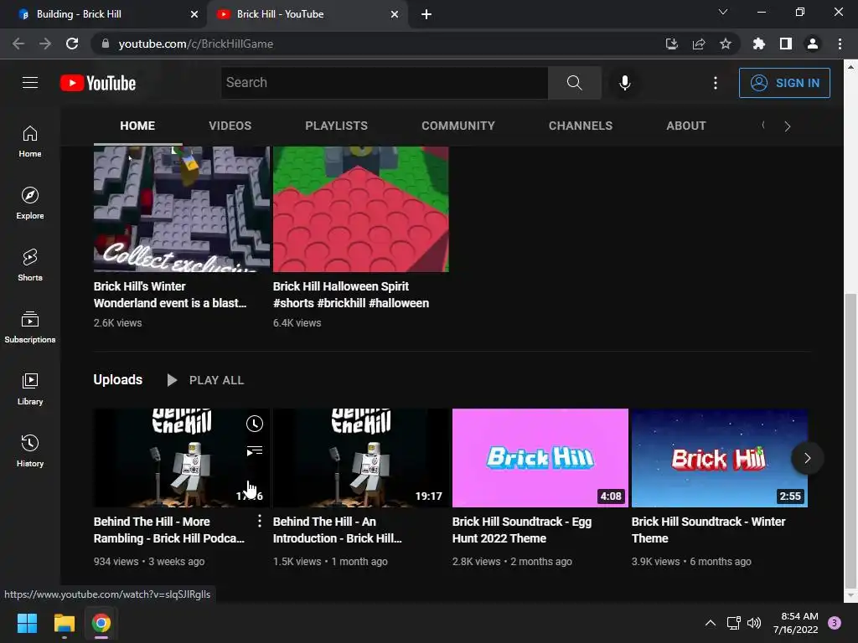Open YouTube settings three-dot menu
The width and height of the screenshot is (858, 643).
716,83
